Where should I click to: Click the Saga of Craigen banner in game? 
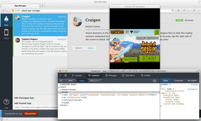[147, 38]
